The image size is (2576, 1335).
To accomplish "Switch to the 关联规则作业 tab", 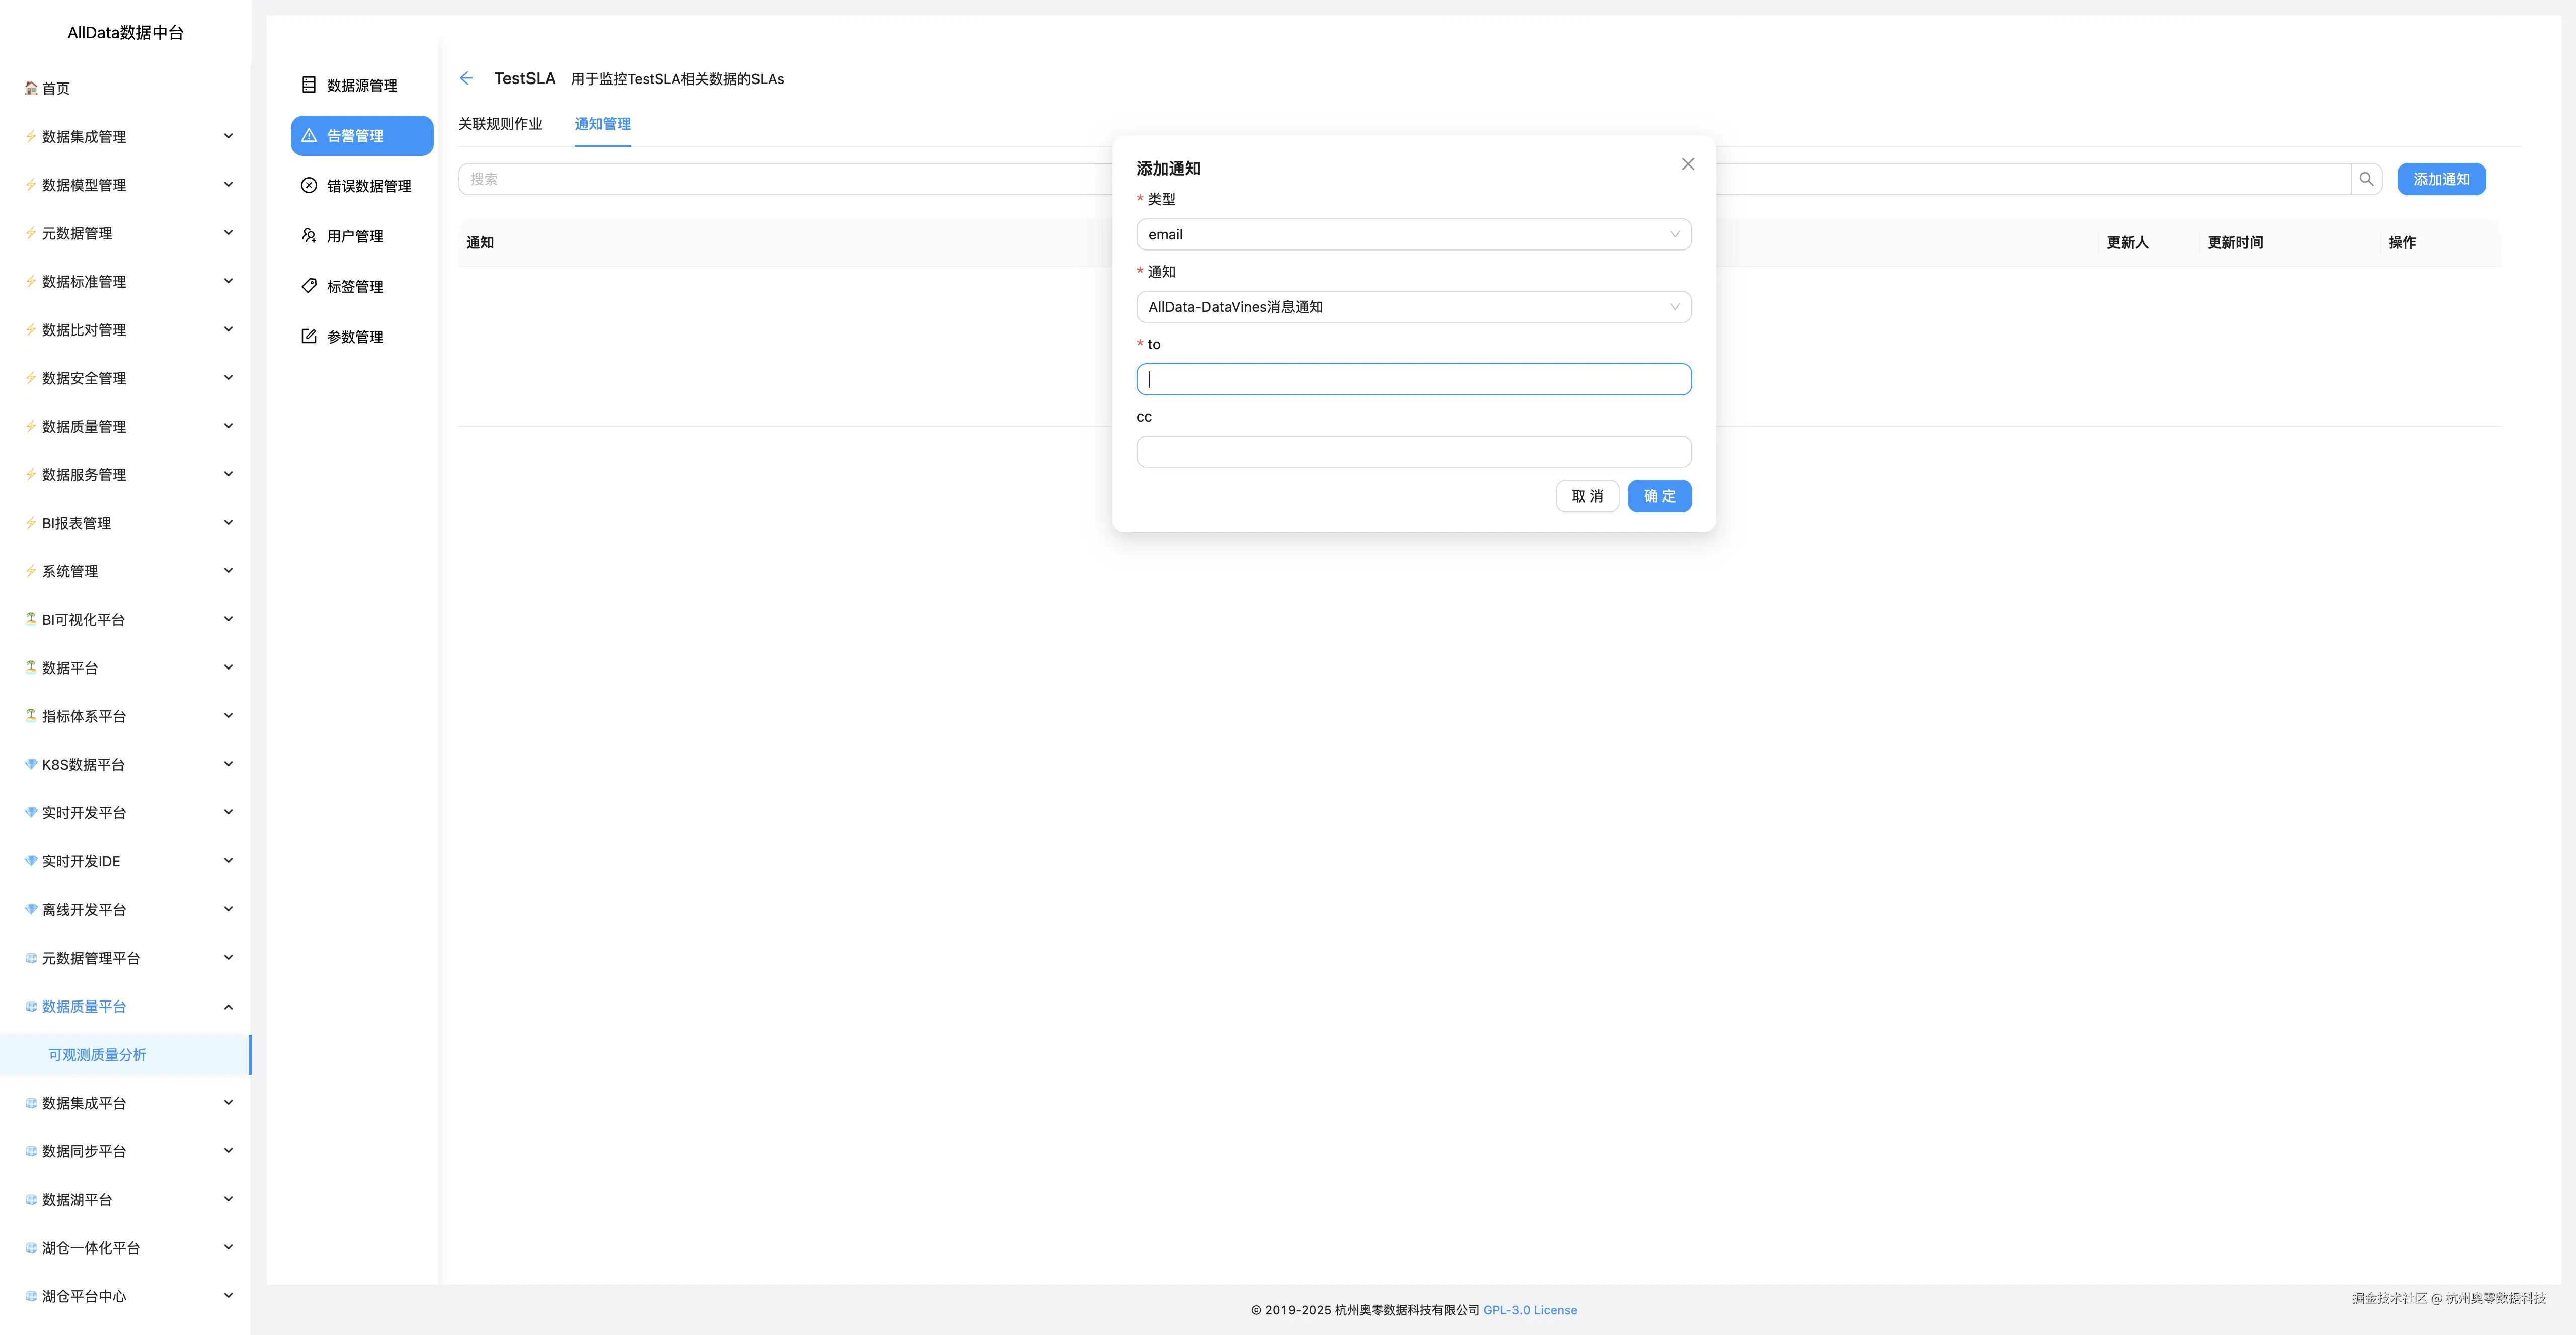I will coord(499,124).
